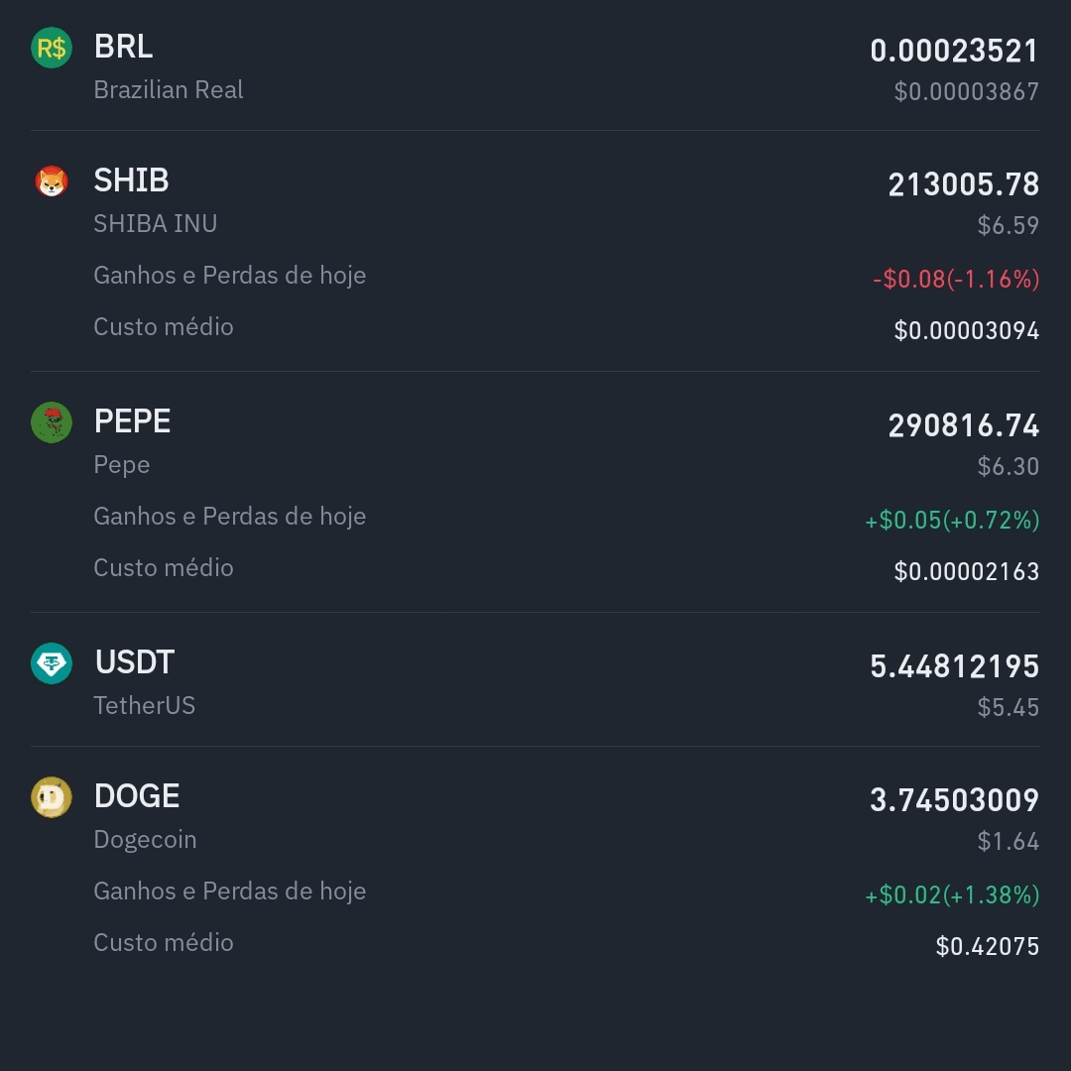The image size is (1071, 1071).
Task: Open the BRL asset name
Action: 123,48
